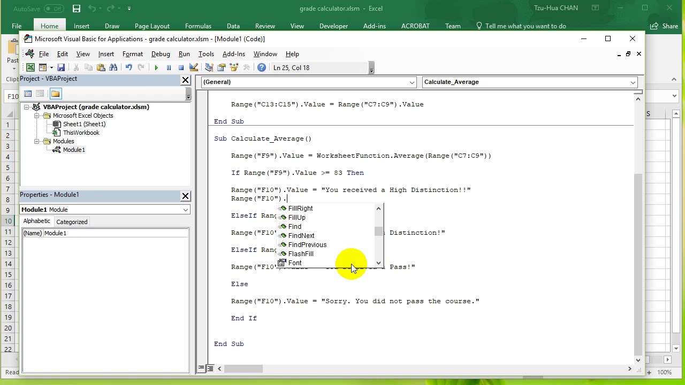
Task: Click the Copy icon in the VBA toolbar
Action: tap(88, 67)
